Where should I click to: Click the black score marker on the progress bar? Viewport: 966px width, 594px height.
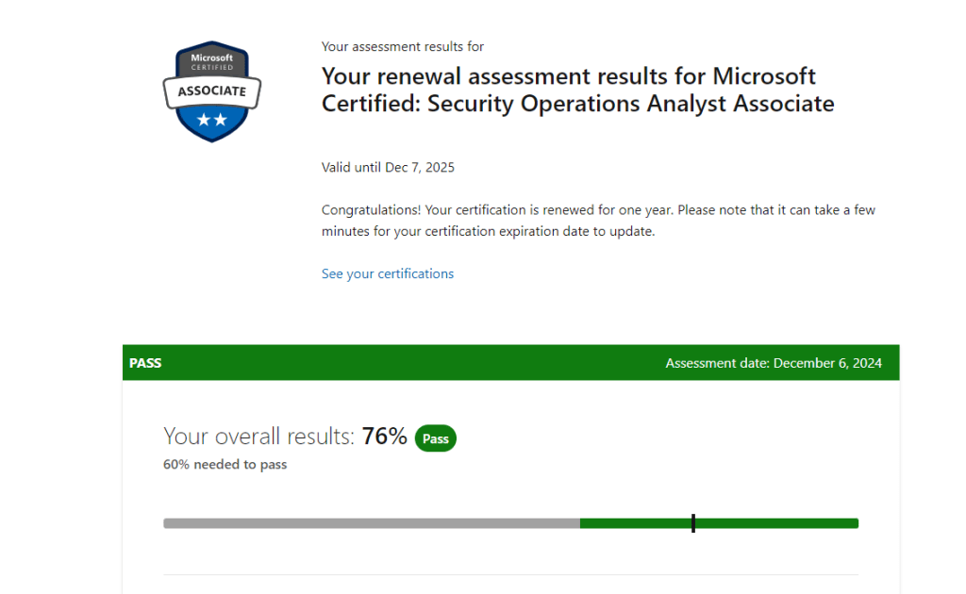[693, 523]
